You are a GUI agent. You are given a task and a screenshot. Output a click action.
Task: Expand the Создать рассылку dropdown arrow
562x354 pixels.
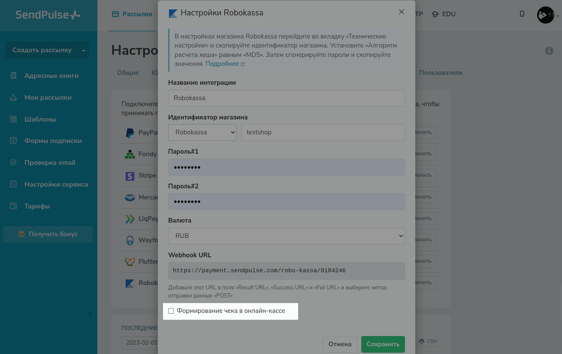click(x=84, y=51)
